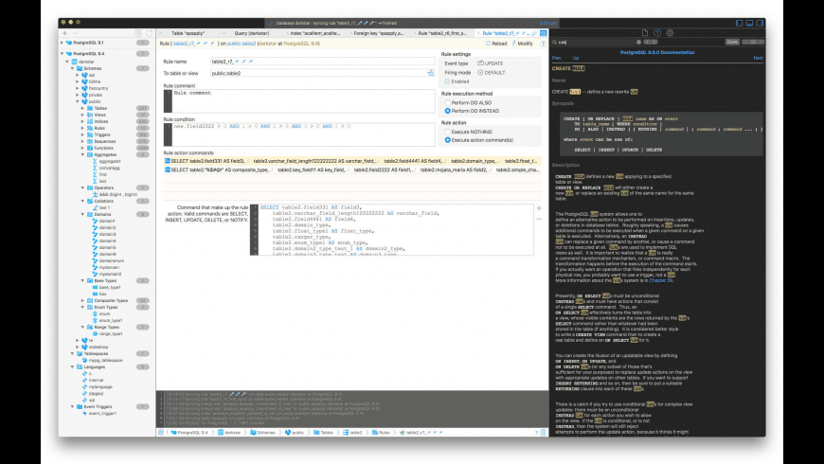Click the refresh icon above the tree
The height and width of the screenshot is (464, 824).
150,33
